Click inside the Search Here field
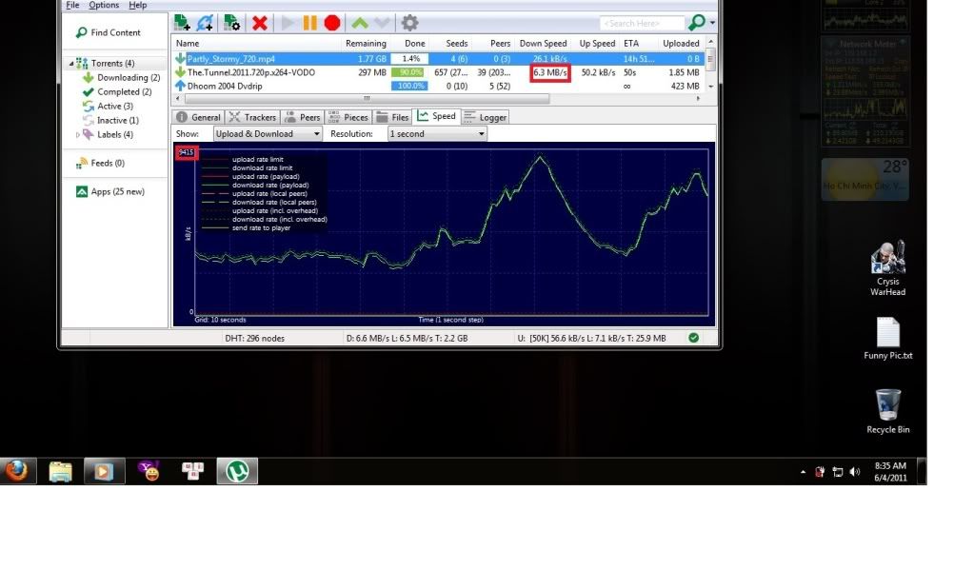This screenshot has height=570, width=974. [641, 23]
